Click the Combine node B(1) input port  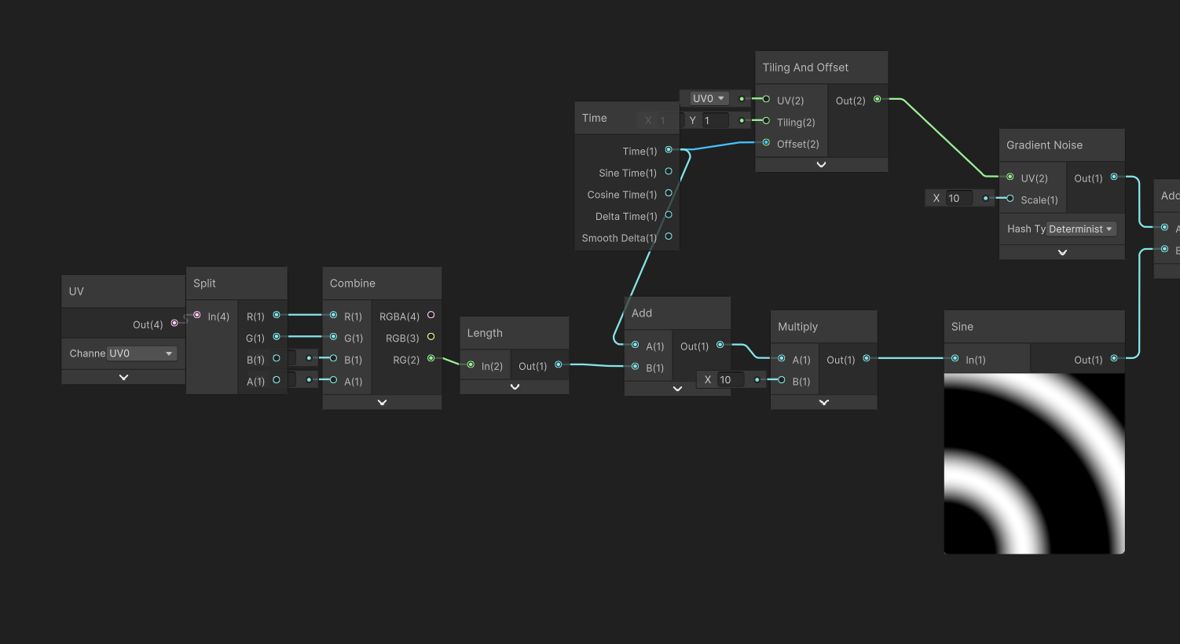pos(334,358)
